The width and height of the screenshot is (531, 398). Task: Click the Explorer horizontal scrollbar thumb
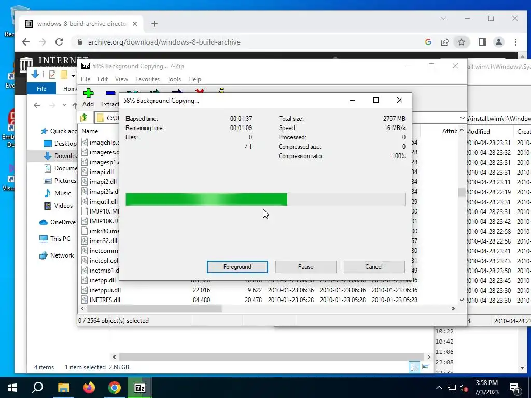tap(271, 357)
